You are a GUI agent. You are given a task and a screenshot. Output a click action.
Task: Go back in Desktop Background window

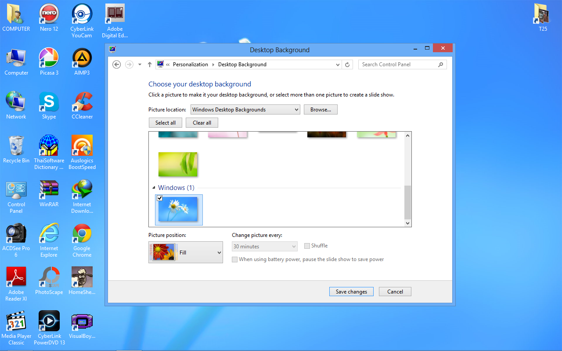[x=117, y=64]
